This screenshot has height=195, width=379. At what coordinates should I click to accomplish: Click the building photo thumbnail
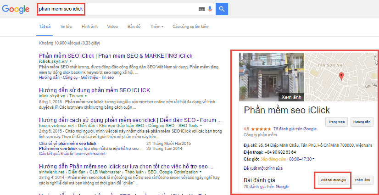tap(272, 77)
